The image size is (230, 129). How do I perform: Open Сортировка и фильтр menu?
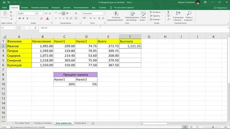[x=178, y=16]
